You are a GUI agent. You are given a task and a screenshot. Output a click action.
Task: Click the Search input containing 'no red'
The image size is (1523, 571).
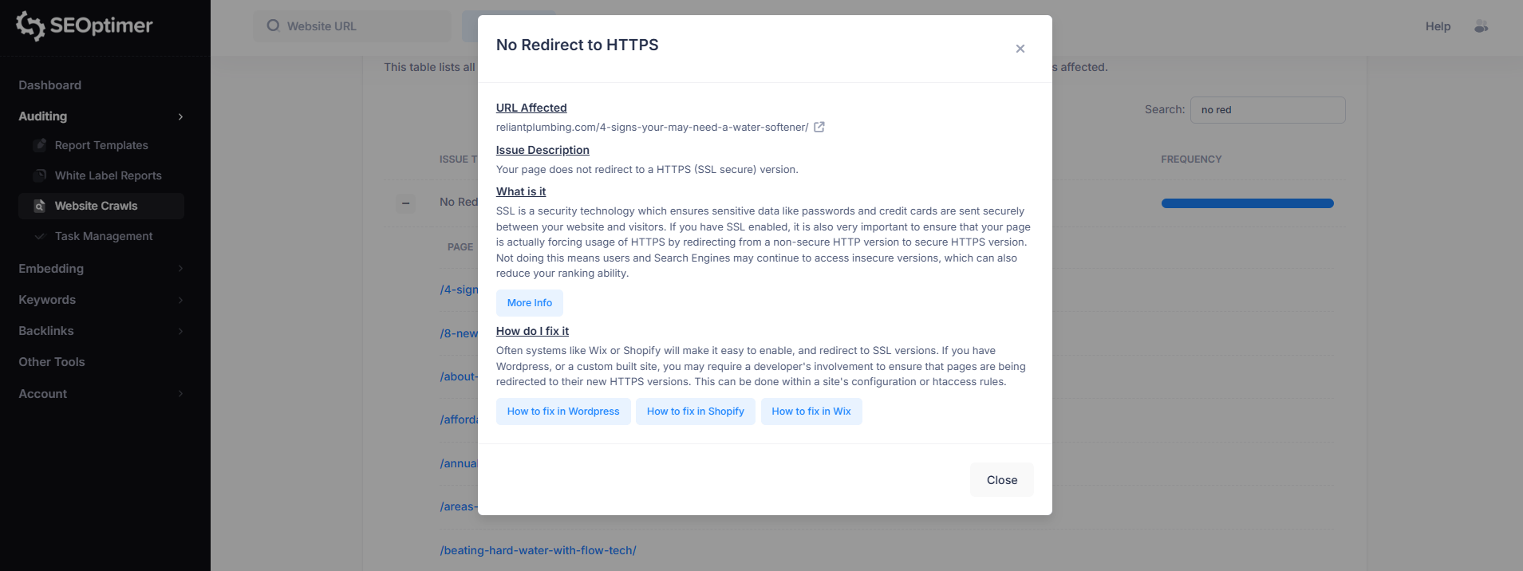(x=1267, y=110)
